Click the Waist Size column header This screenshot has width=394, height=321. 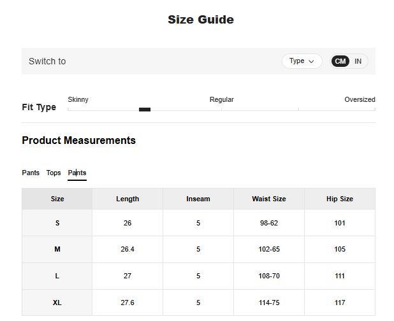269,199
